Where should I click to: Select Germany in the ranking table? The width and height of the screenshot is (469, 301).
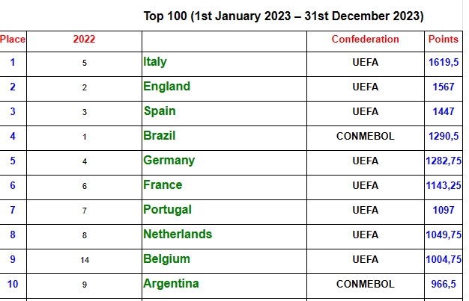(x=169, y=161)
